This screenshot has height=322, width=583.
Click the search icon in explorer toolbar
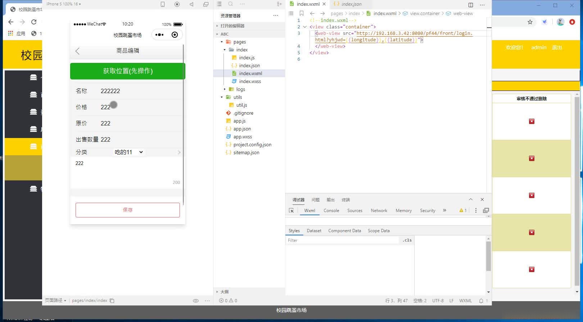coord(231,4)
